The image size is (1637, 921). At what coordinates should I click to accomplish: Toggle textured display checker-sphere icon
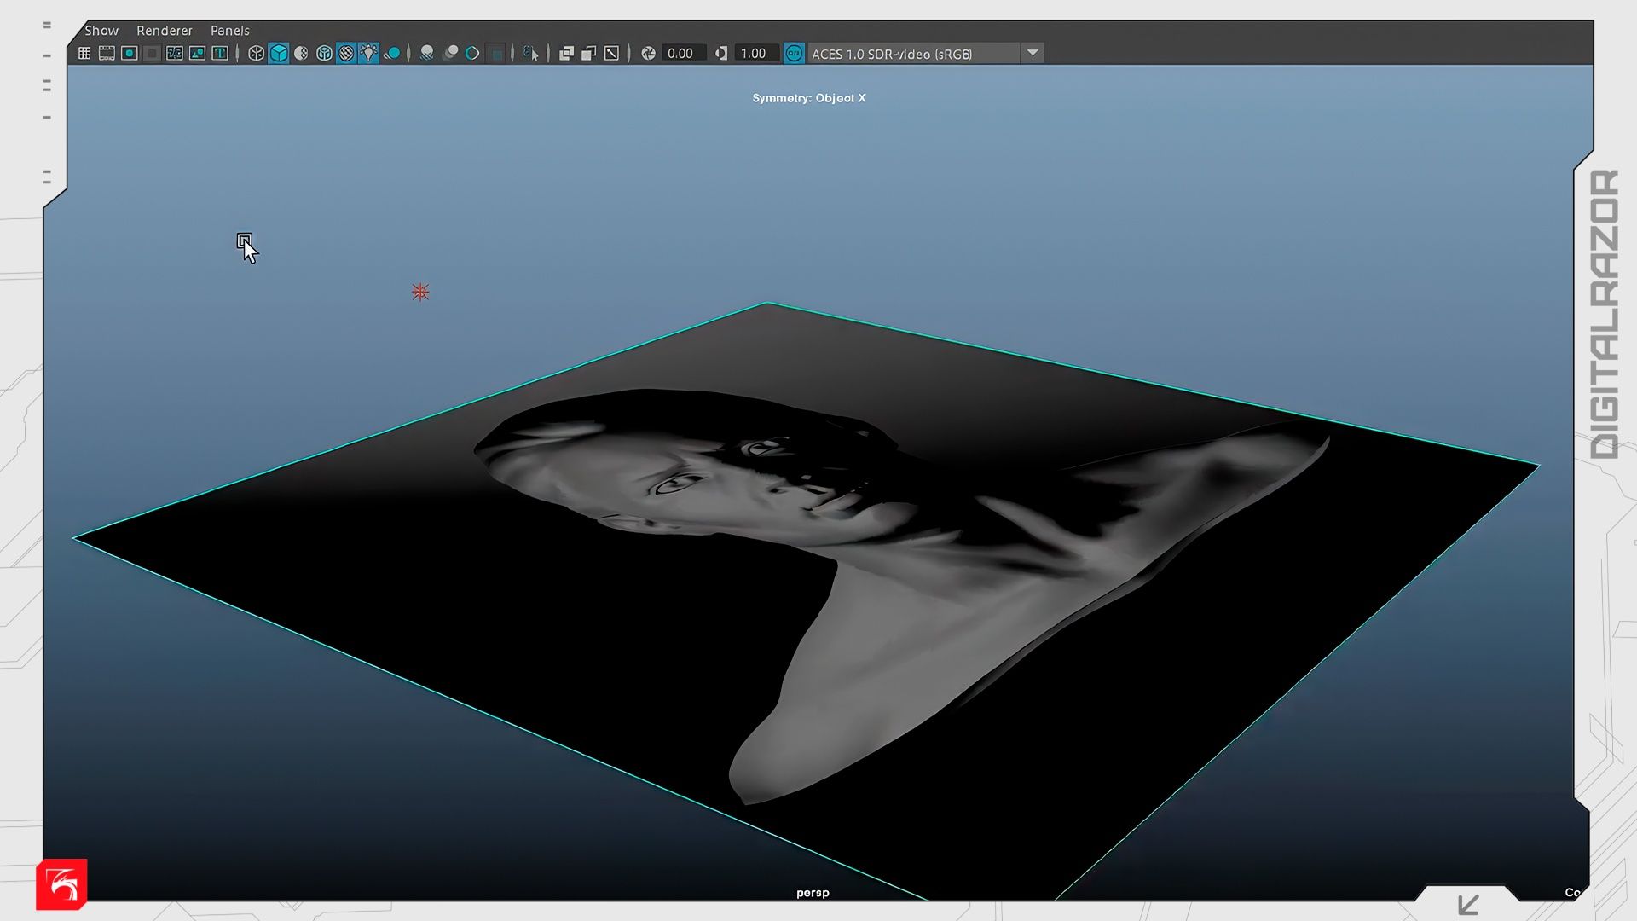tap(346, 53)
